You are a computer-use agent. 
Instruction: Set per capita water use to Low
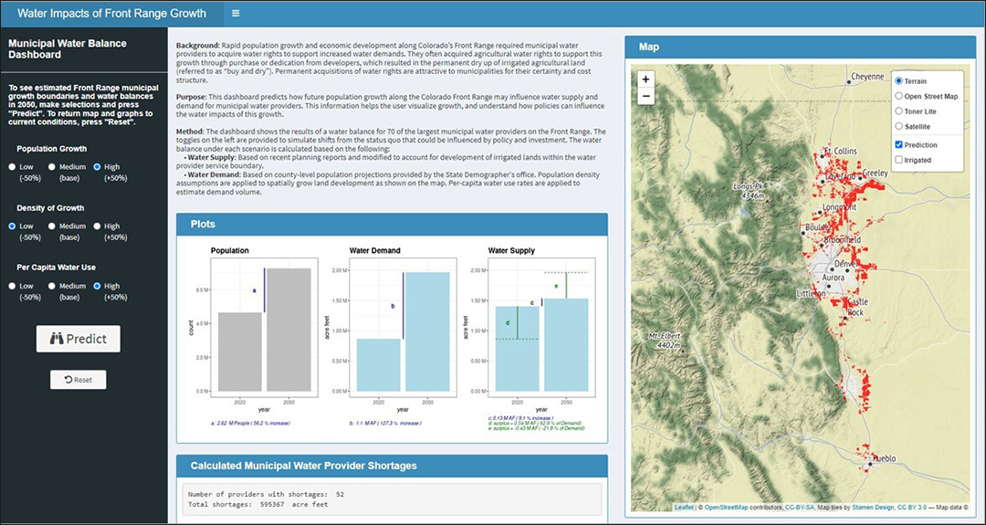12,286
